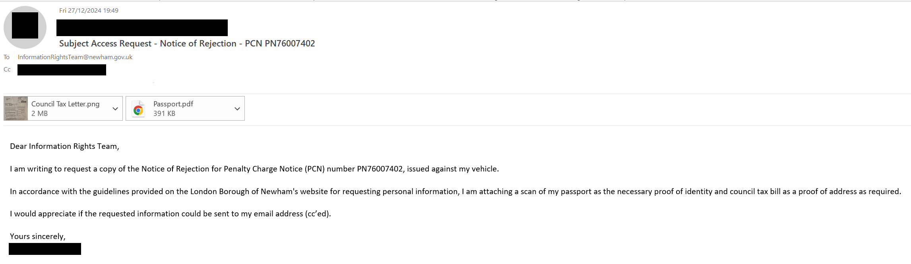This screenshot has width=911, height=264.
Task: Click the greeting 'Dear Information Rights Team'
Action: coord(64,146)
